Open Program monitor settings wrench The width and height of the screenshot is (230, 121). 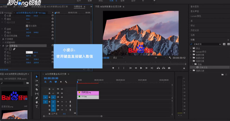point(170,58)
